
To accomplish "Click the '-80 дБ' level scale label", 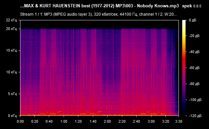I will coord(194,84).
